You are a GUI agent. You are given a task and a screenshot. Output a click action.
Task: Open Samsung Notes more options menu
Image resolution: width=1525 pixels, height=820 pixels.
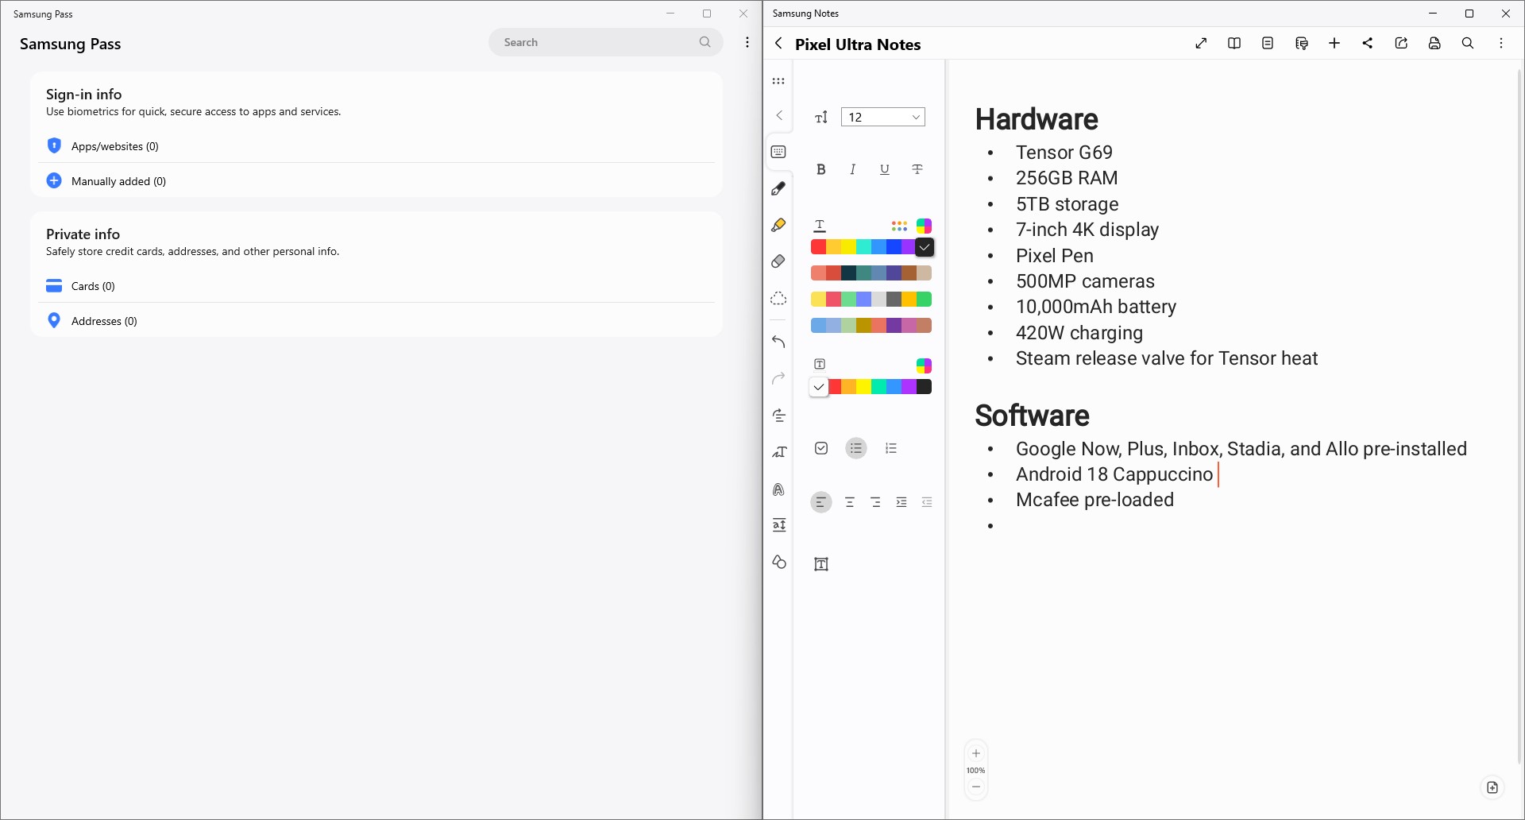(x=1501, y=44)
